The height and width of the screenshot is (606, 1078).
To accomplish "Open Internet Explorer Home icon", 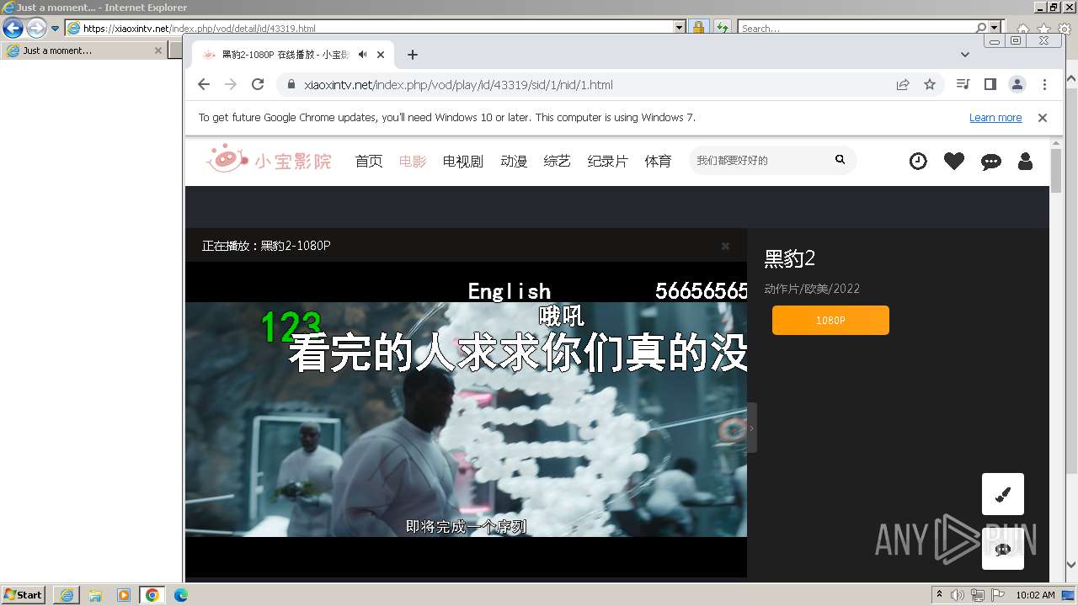I will point(1023,29).
